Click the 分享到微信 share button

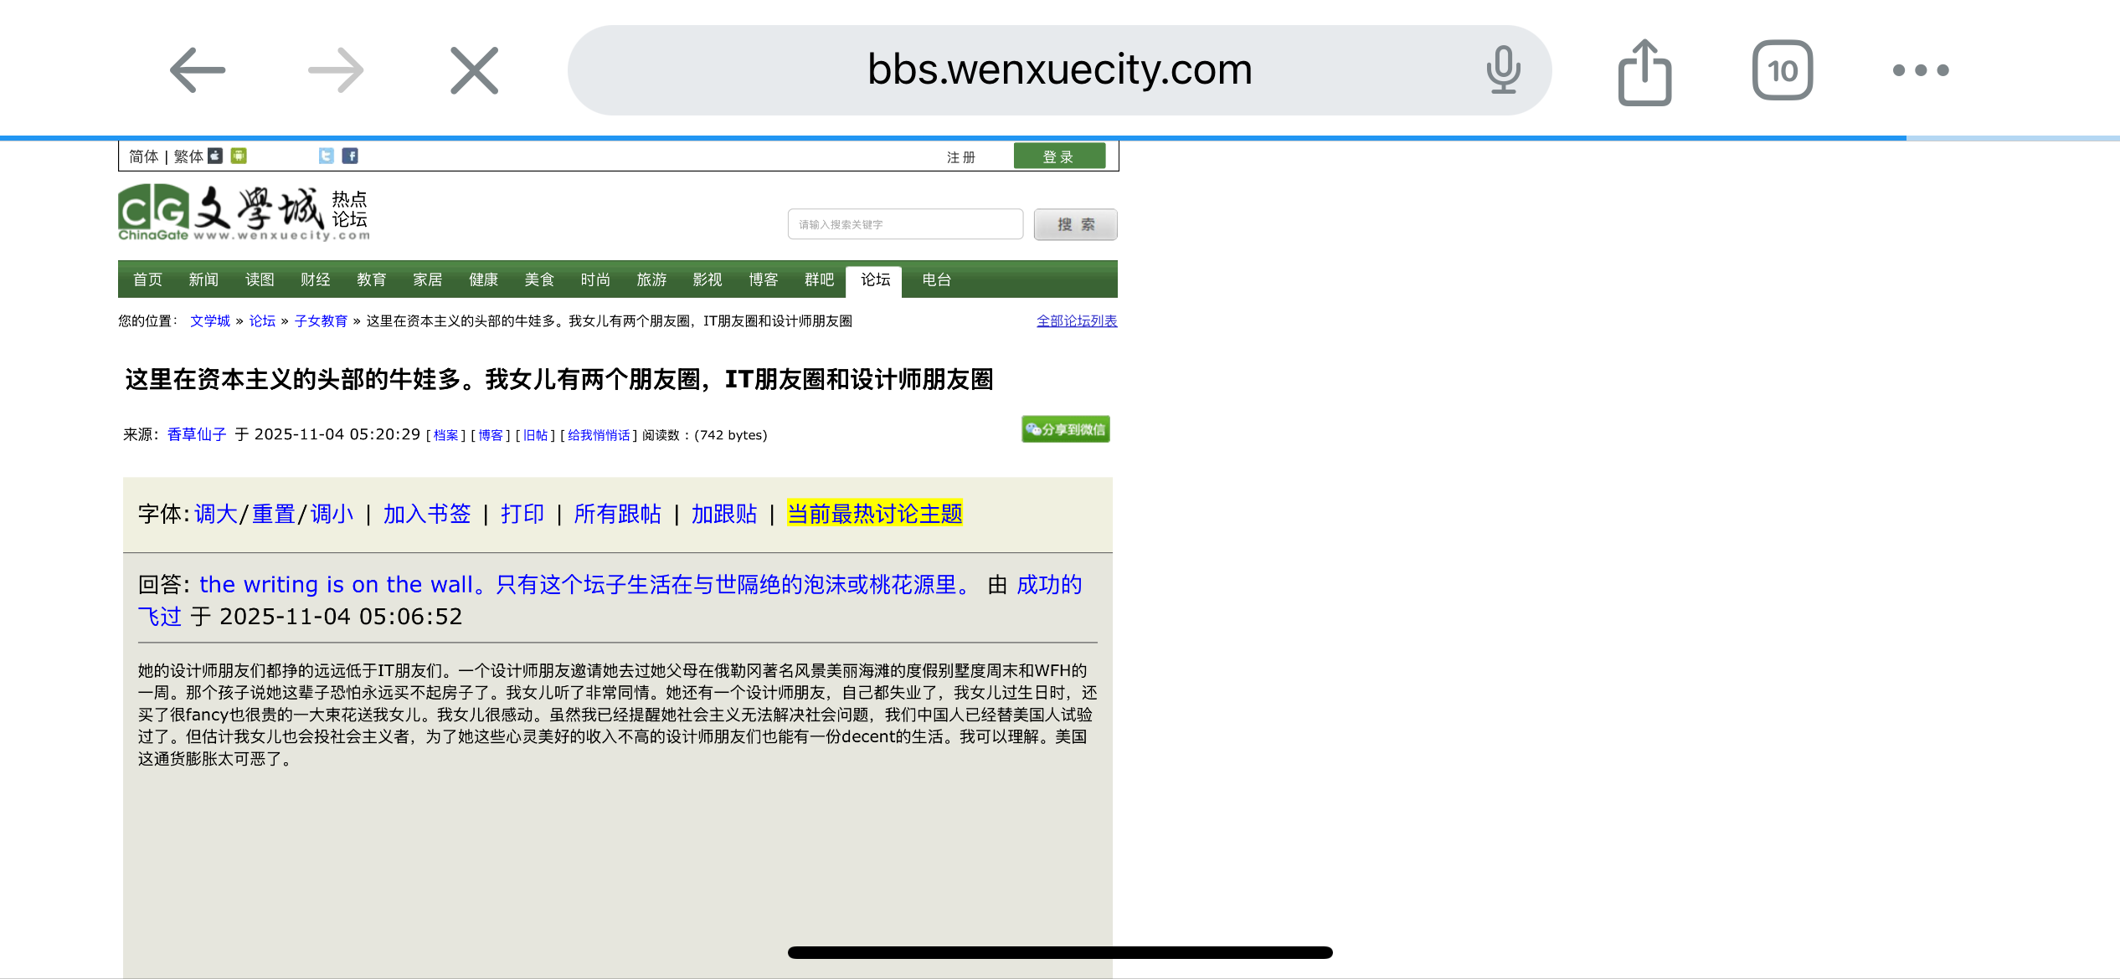click(x=1065, y=429)
